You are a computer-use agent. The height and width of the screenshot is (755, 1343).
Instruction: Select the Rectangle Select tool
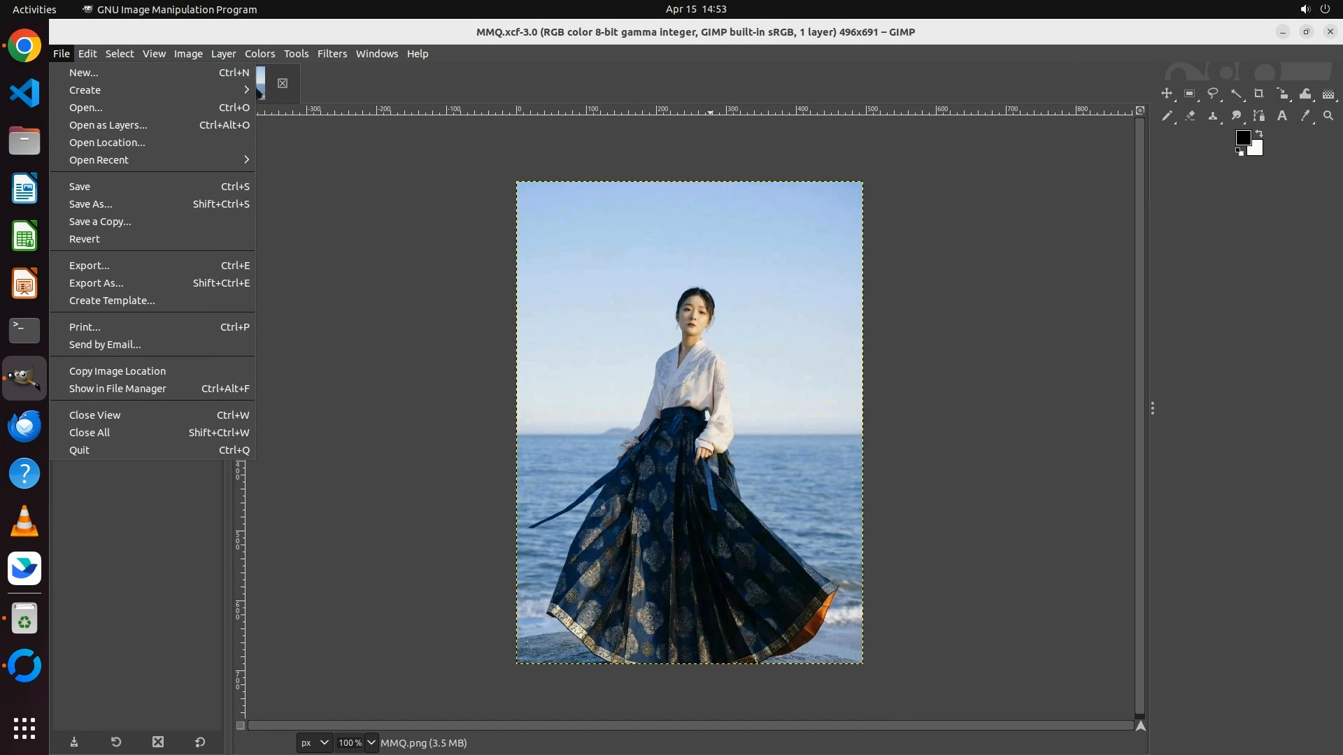tap(1190, 94)
